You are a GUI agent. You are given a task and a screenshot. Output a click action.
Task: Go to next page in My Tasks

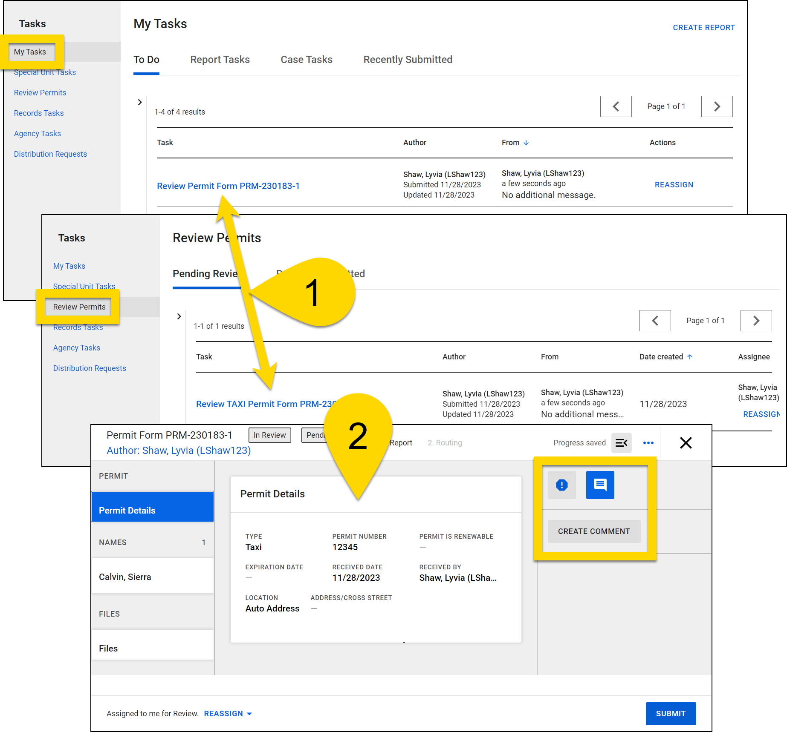coord(717,106)
